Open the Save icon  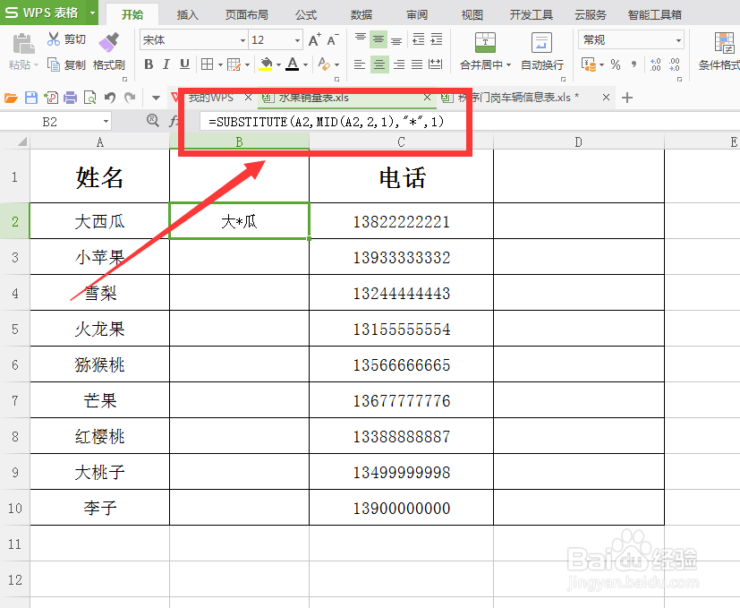pos(30,96)
